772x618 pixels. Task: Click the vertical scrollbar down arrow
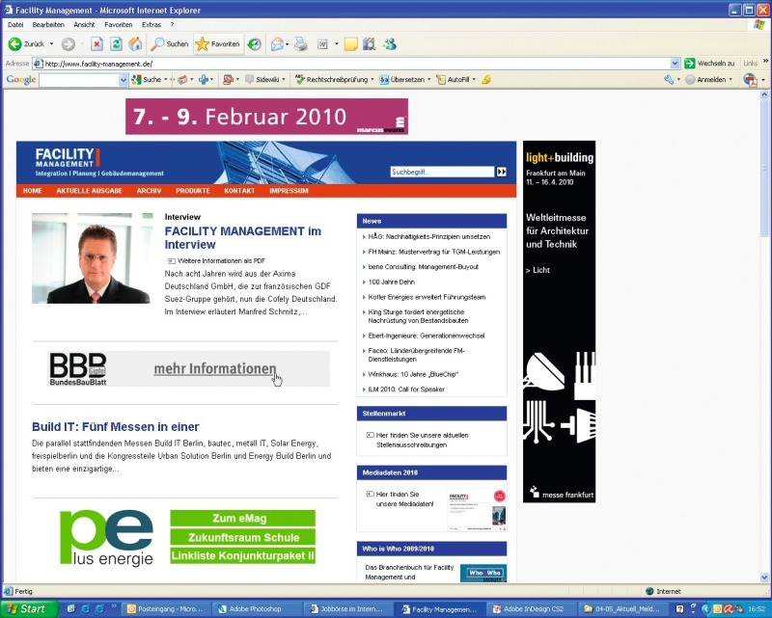764,578
